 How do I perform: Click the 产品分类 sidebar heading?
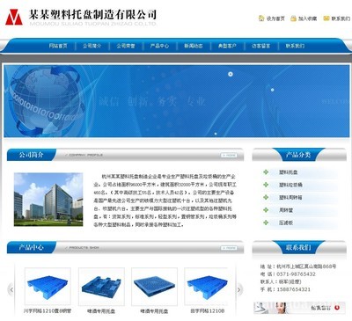pyautogui.click(x=298, y=155)
